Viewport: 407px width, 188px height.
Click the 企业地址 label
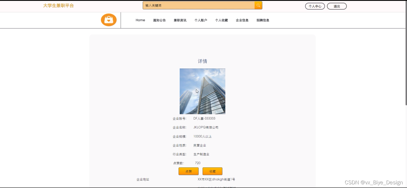pyautogui.click(x=143, y=180)
